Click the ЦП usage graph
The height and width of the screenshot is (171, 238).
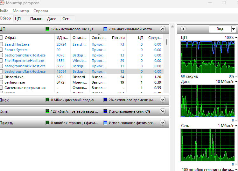[208, 57]
